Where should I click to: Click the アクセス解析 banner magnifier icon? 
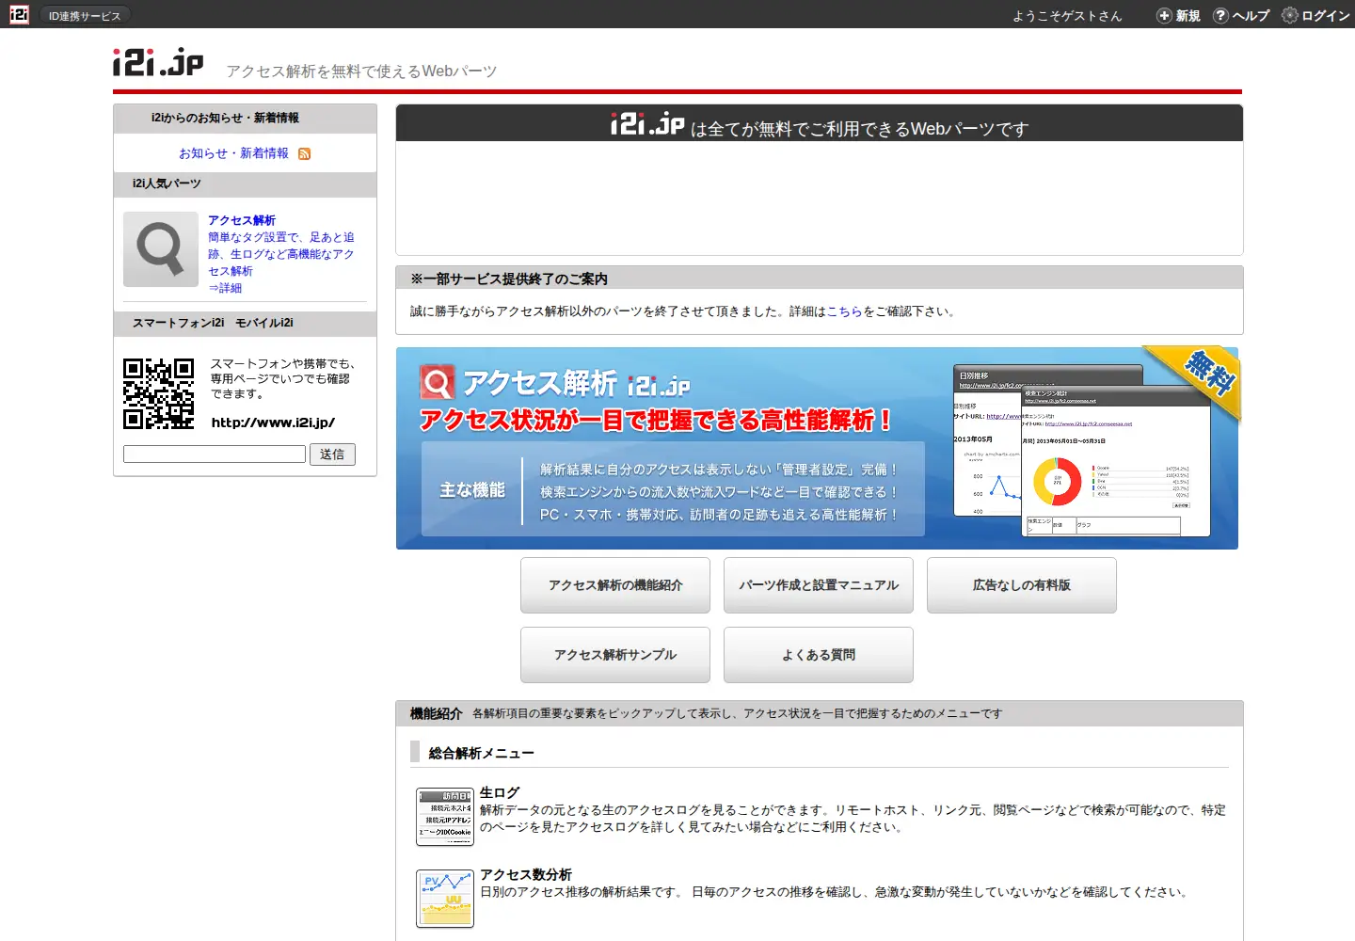coord(437,382)
